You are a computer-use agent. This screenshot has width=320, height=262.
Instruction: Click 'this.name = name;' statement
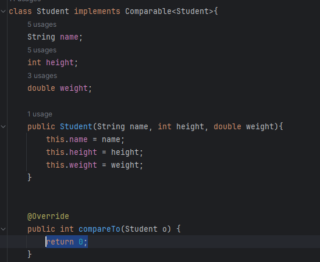click(x=85, y=140)
